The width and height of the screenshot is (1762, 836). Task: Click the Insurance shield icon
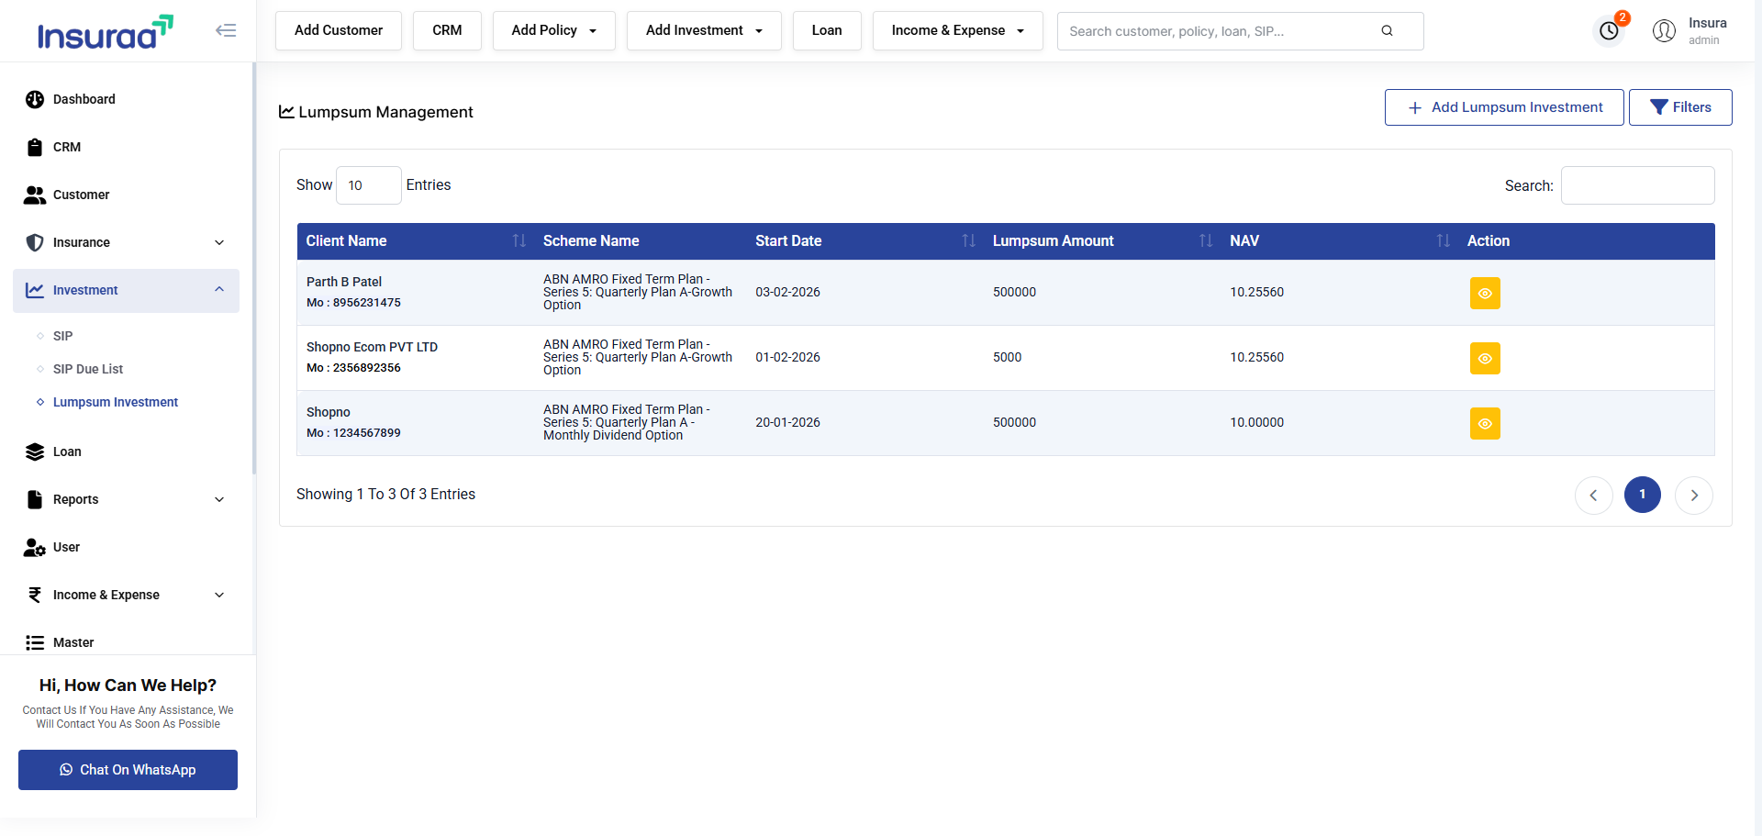click(x=35, y=242)
